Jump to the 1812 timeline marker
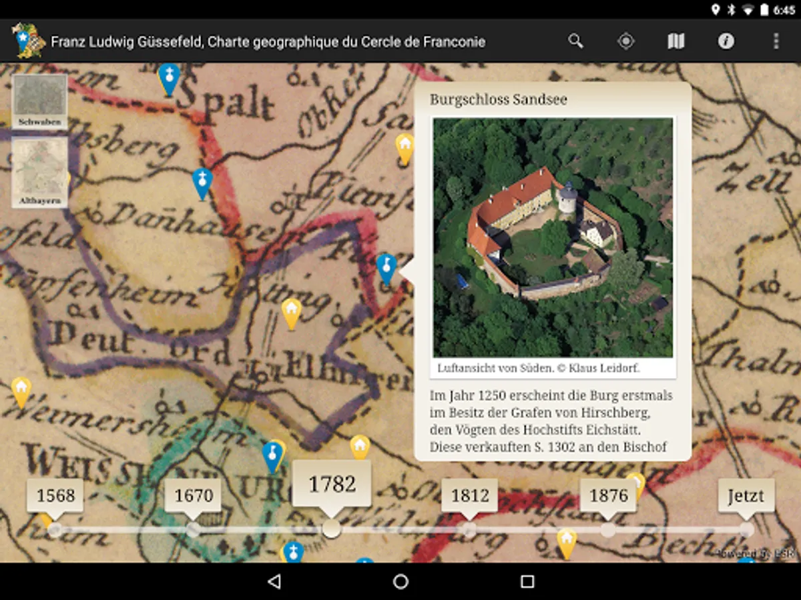The width and height of the screenshot is (801, 600). point(470,495)
